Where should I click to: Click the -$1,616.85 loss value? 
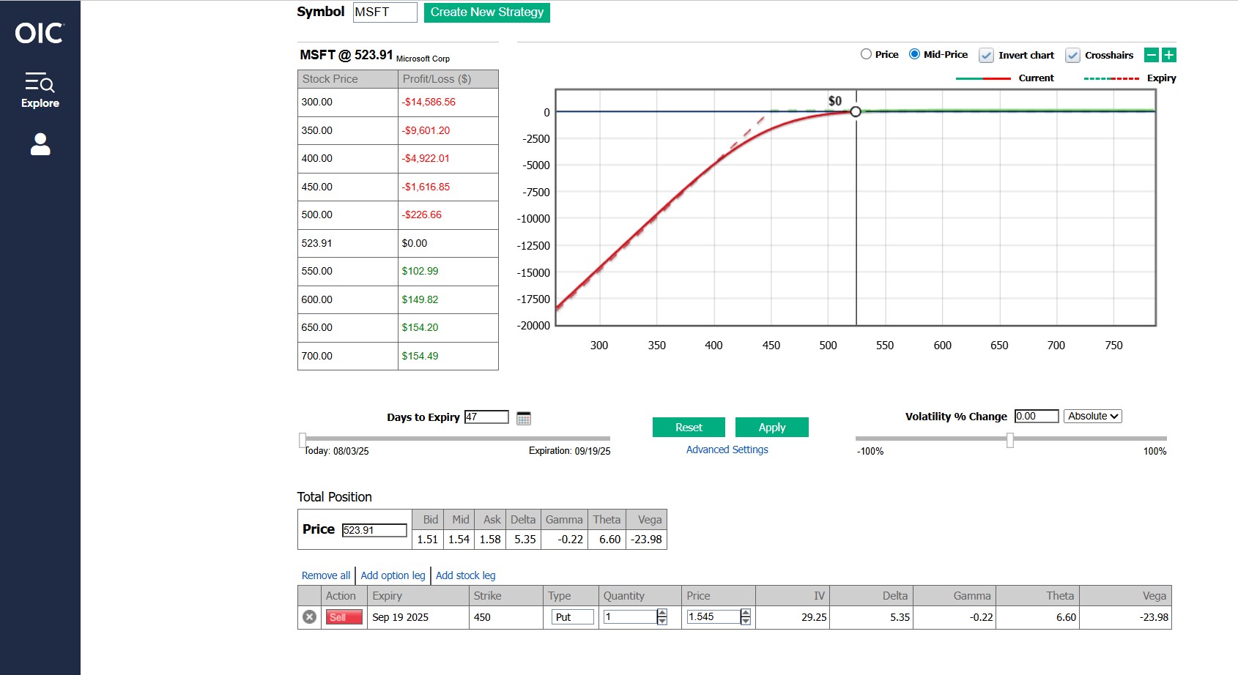tap(426, 187)
